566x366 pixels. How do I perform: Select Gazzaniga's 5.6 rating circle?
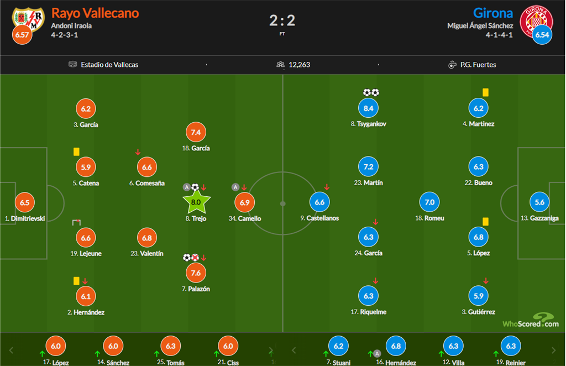pos(539,202)
